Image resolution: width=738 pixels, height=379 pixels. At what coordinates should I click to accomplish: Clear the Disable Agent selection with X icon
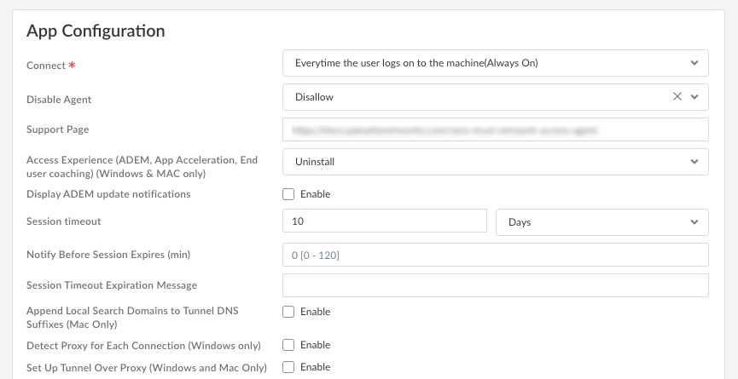[677, 97]
